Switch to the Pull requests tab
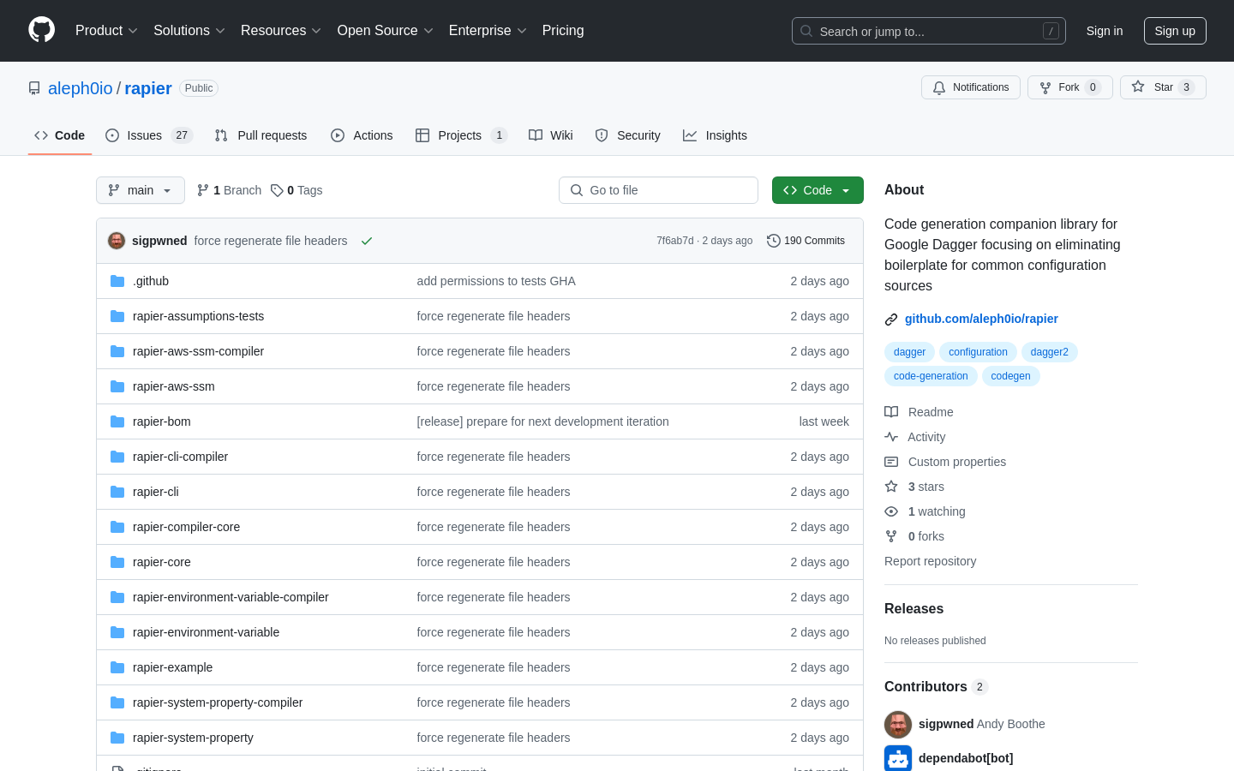 261,135
